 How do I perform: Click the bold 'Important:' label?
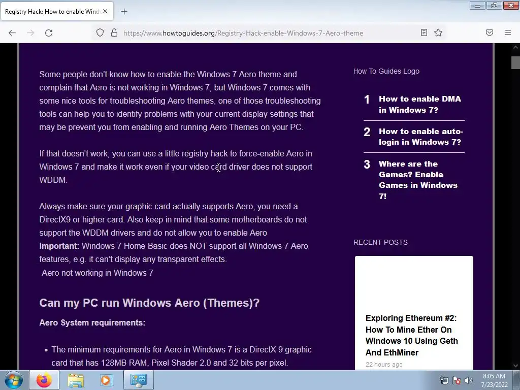coord(59,246)
